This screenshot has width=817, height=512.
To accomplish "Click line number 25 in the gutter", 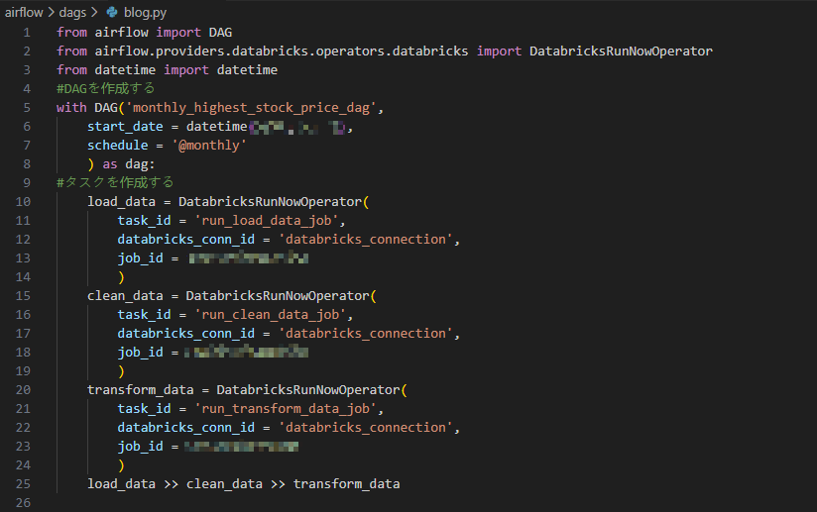I will [x=23, y=484].
